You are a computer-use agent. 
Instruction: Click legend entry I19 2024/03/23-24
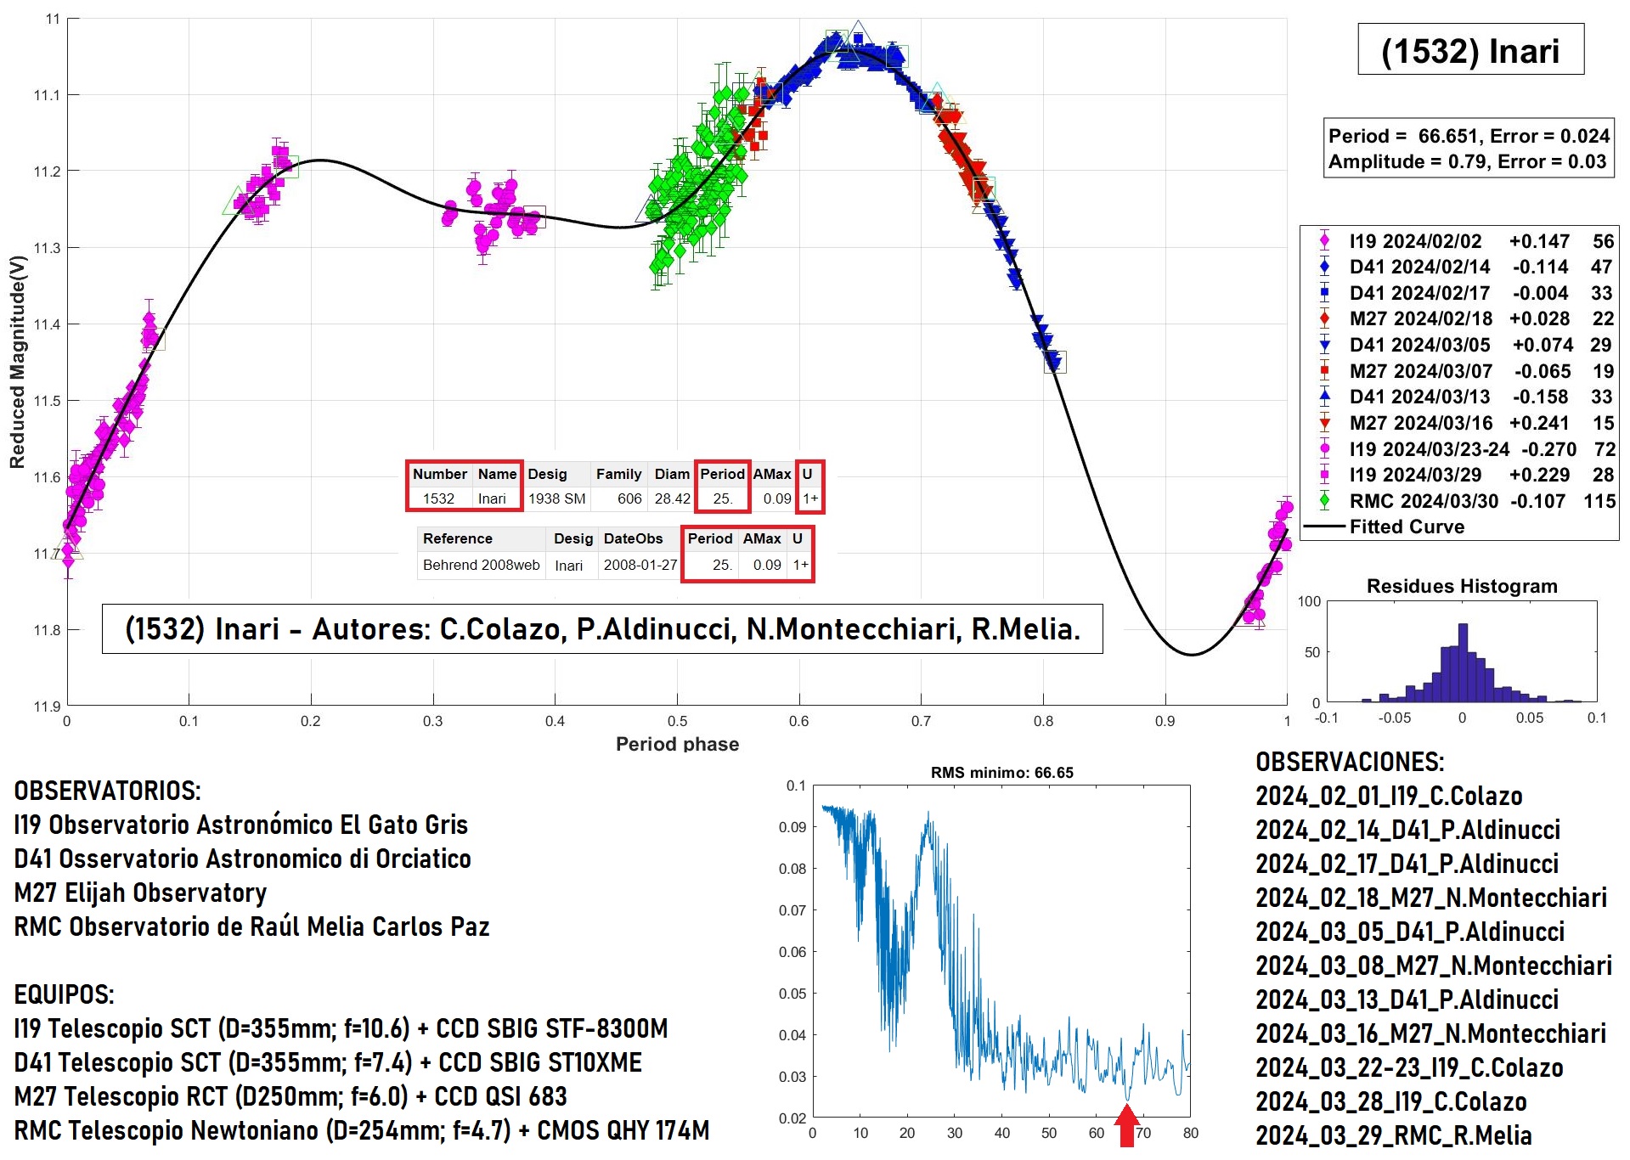click(1460, 449)
